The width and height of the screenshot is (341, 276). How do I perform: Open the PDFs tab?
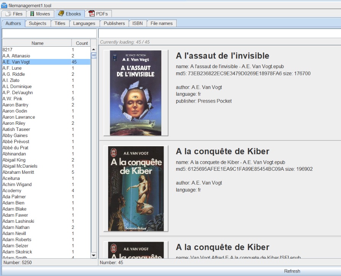[x=98, y=14]
